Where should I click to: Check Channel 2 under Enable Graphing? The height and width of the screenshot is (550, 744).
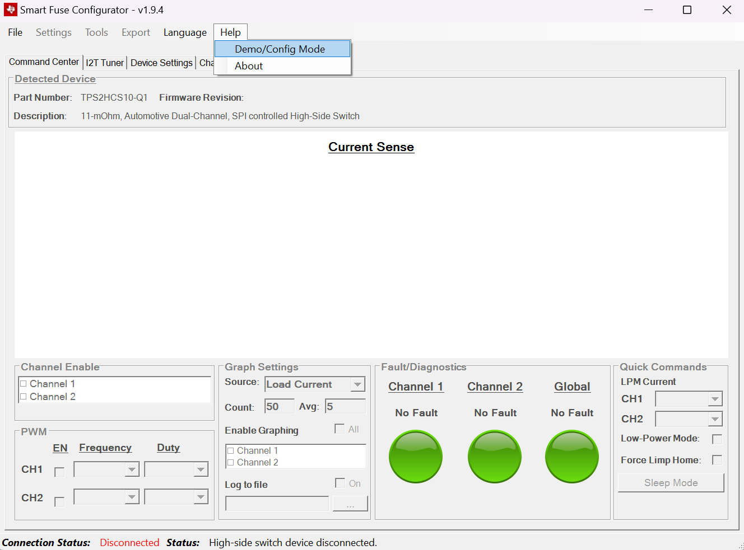click(x=231, y=463)
